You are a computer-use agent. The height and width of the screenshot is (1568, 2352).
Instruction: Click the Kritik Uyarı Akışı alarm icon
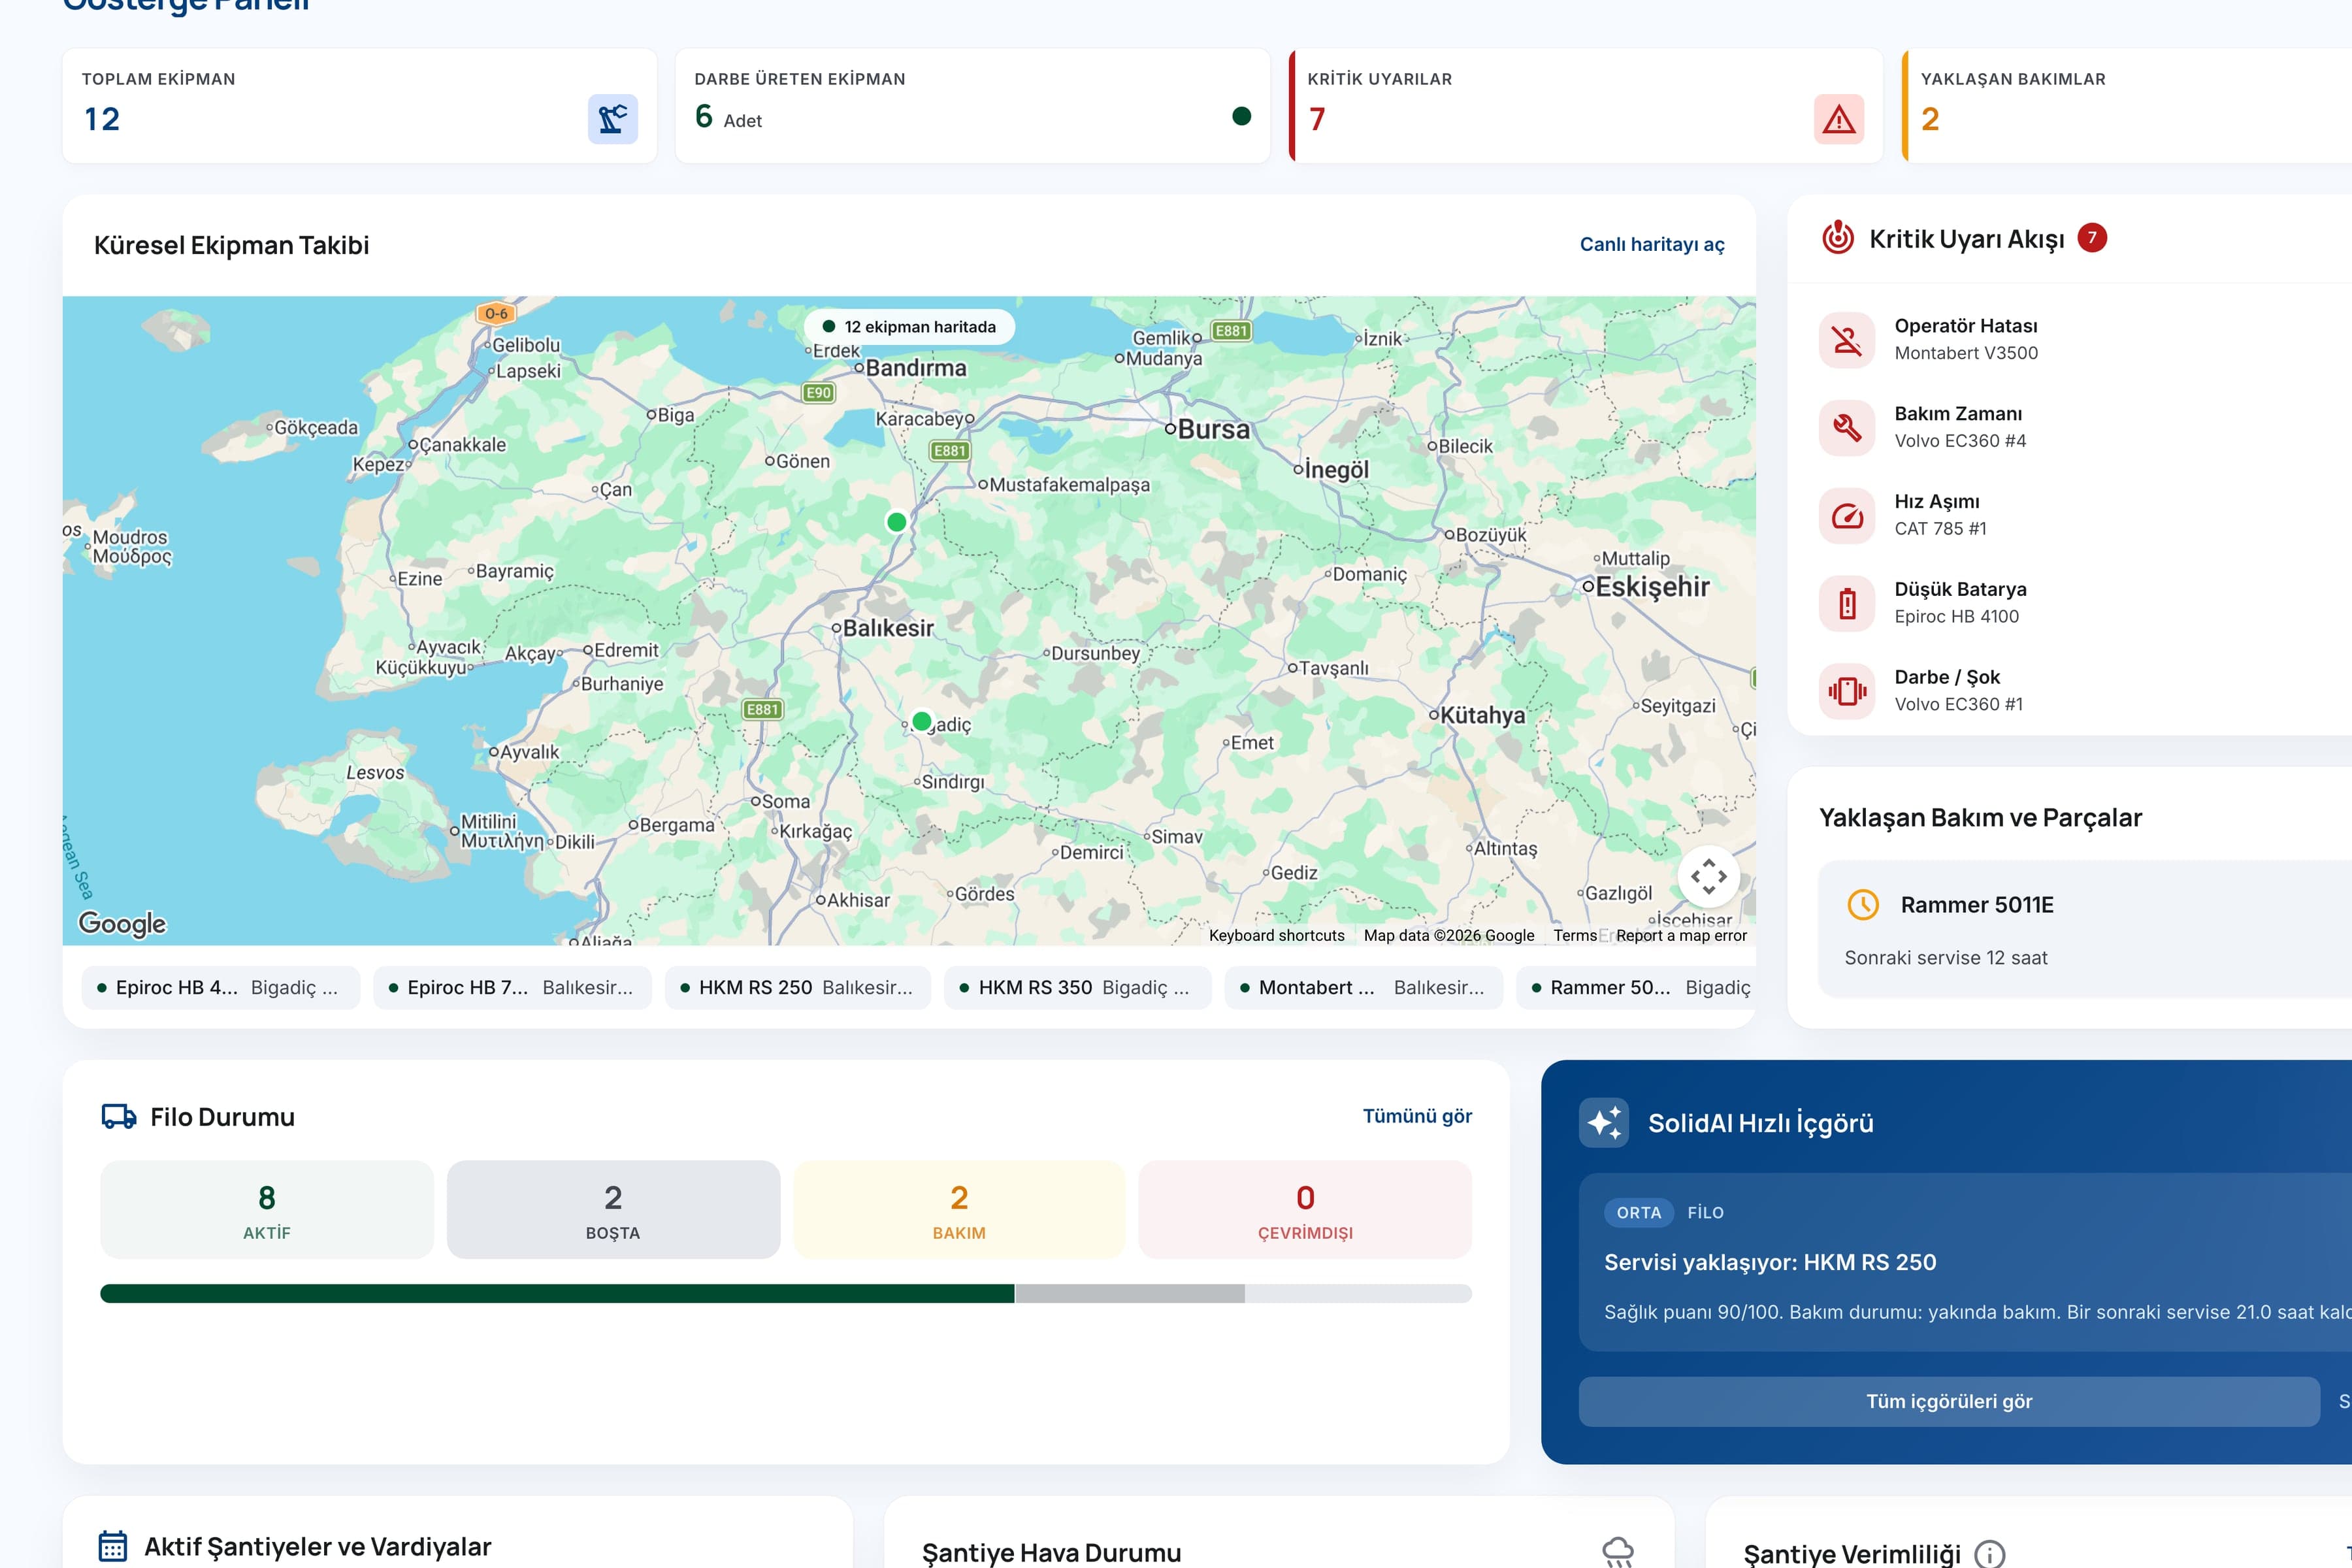click(x=1838, y=238)
